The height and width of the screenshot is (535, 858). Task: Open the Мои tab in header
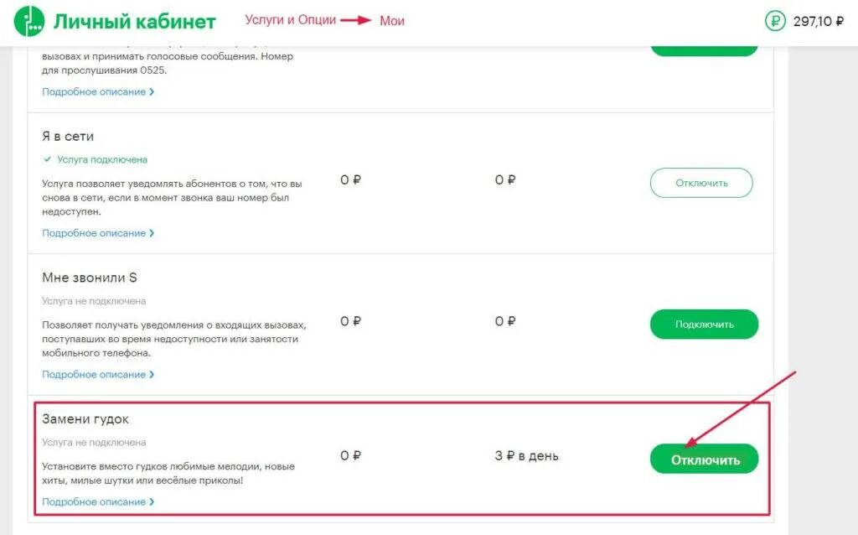392,21
